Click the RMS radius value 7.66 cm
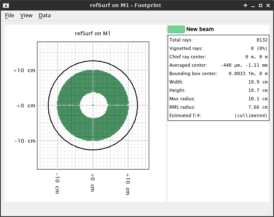The image size is (274, 217). [x=258, y=107]
